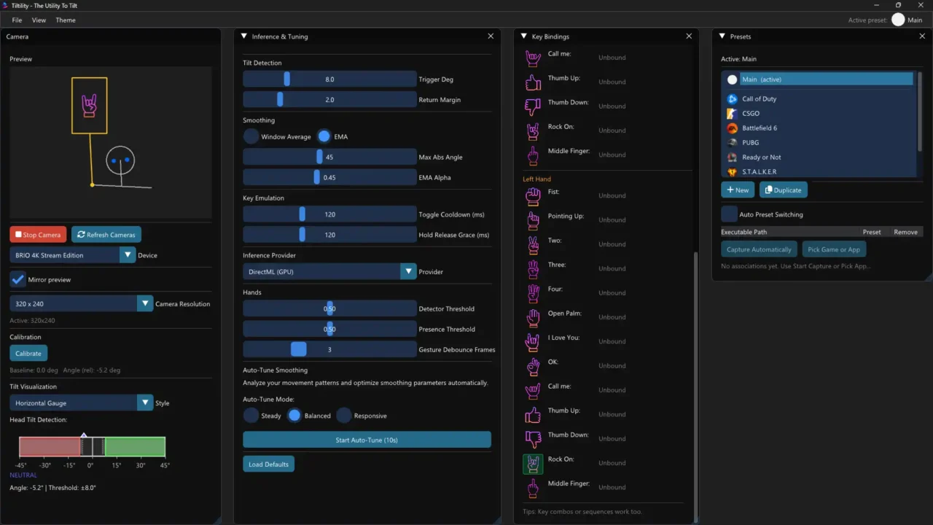Toggle the Mirror preview checkbox
The image size is (933, 525).
[x=18, y=279]
